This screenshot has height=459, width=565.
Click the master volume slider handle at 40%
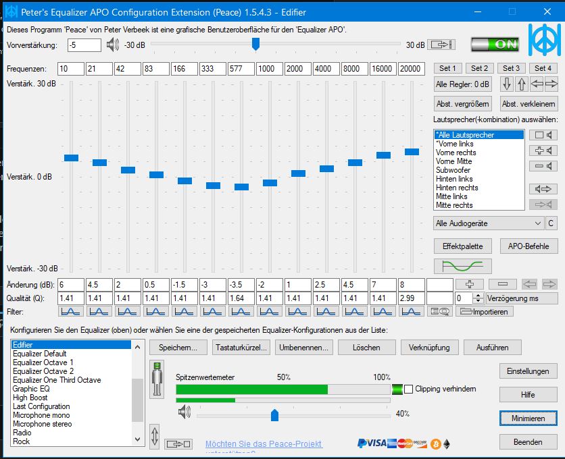tap(274, 414)
